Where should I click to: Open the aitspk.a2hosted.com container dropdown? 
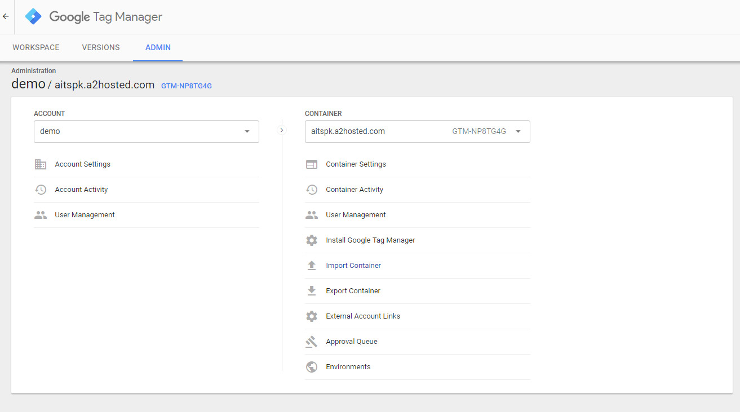(418, 131)
